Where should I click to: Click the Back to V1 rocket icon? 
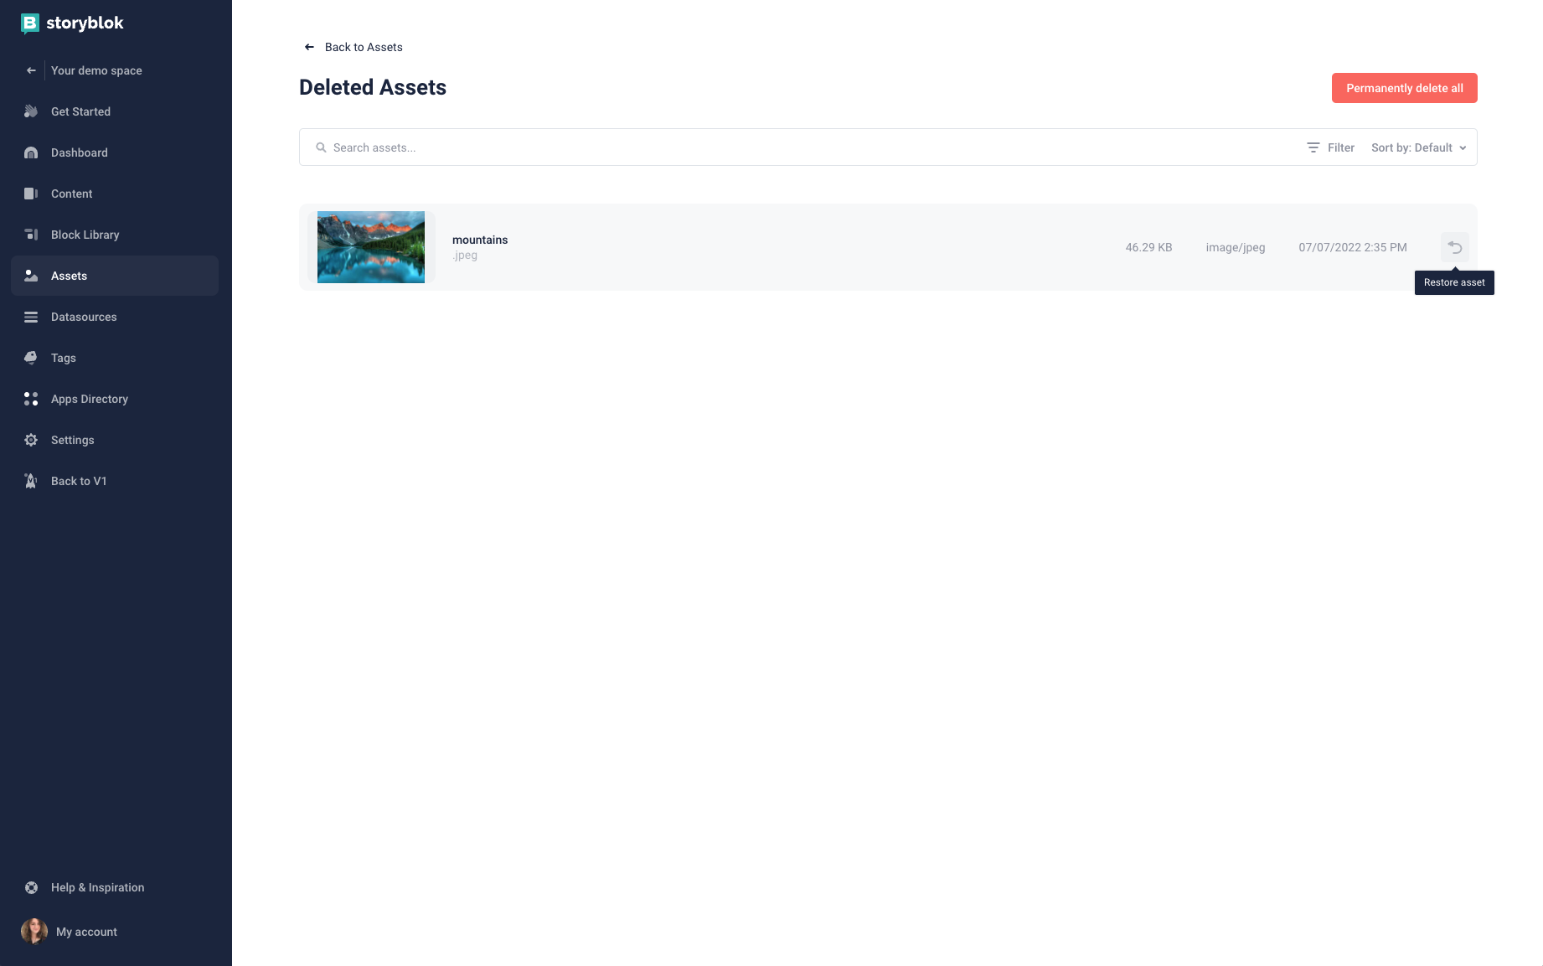31,481
